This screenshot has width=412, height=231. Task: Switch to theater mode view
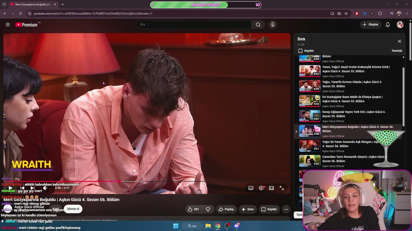271,188
